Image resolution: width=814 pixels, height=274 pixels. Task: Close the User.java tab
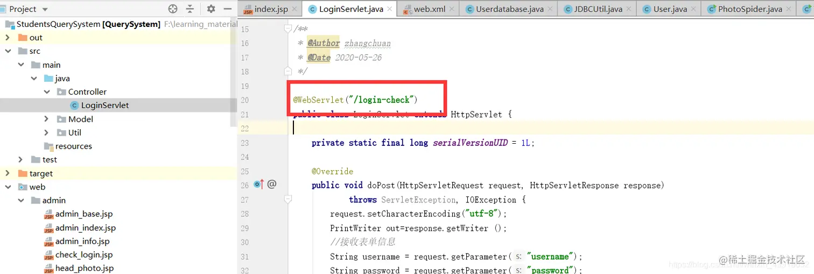[x=694, y=9]
